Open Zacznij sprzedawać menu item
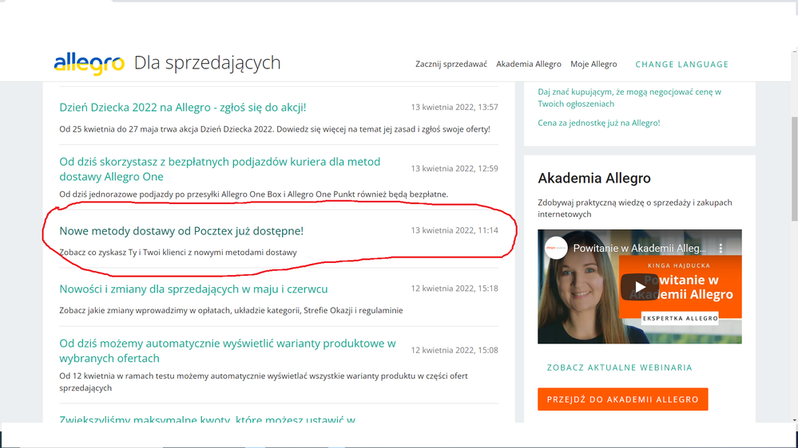The image size is (798, 448). coord(451,64)
